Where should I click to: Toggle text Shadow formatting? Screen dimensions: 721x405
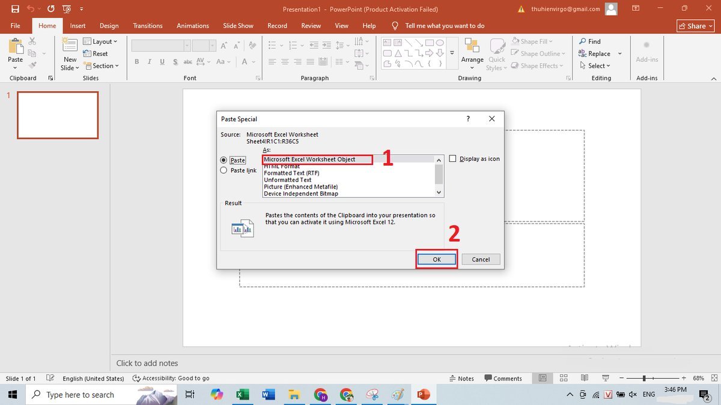175,61
